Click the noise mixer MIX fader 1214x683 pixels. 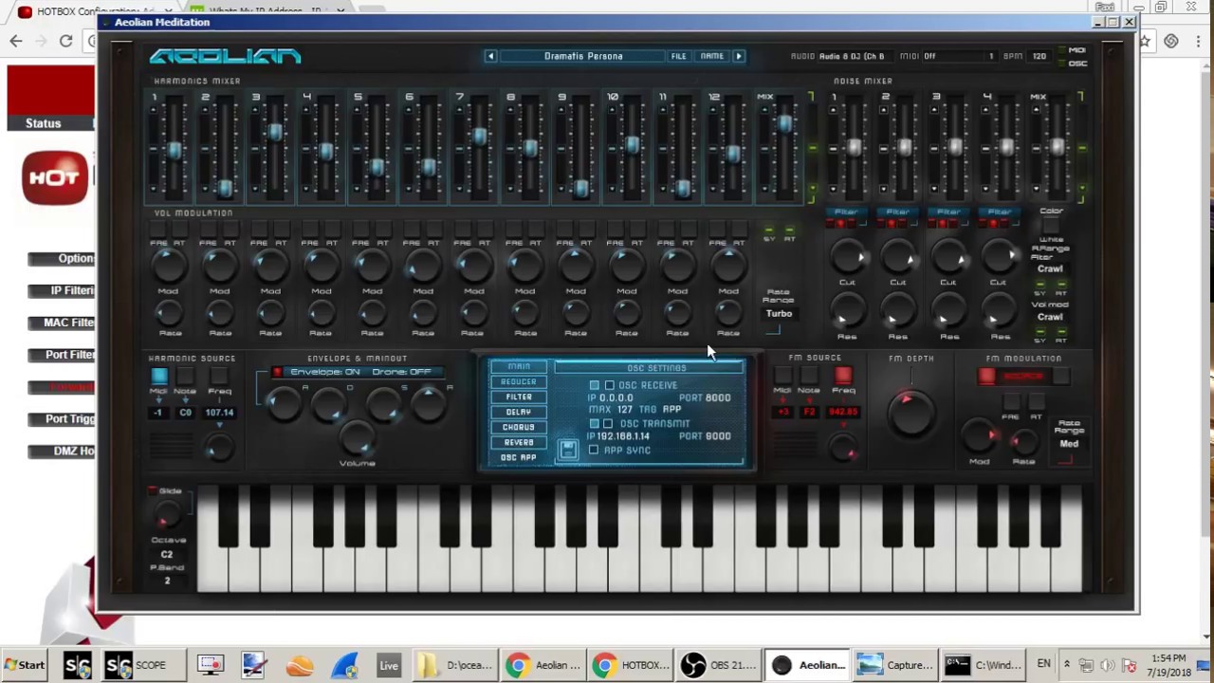(1058, 146)
